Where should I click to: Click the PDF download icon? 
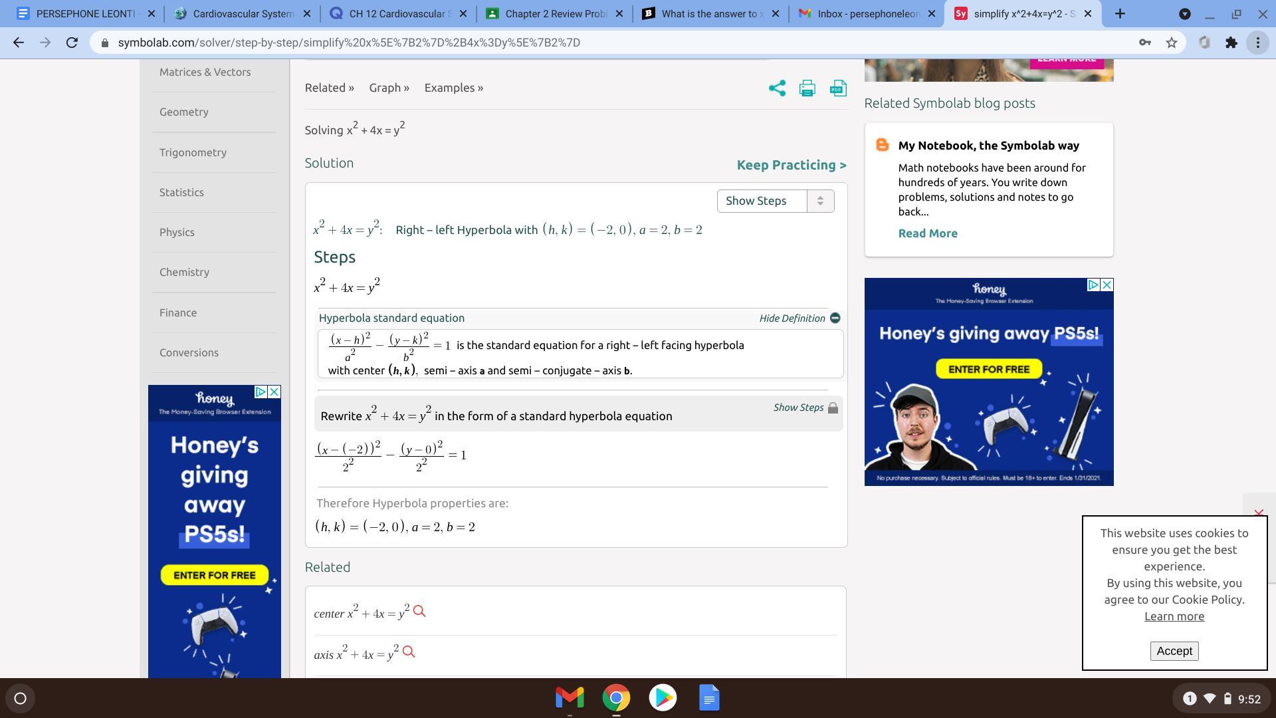838,88
